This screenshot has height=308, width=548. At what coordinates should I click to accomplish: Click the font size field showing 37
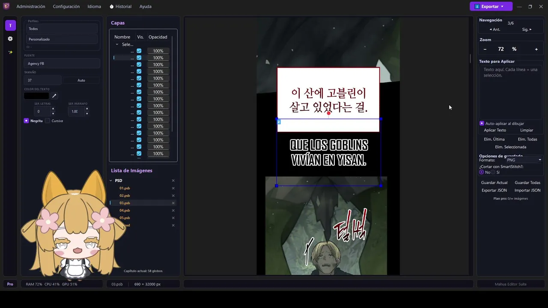(43, 80)
